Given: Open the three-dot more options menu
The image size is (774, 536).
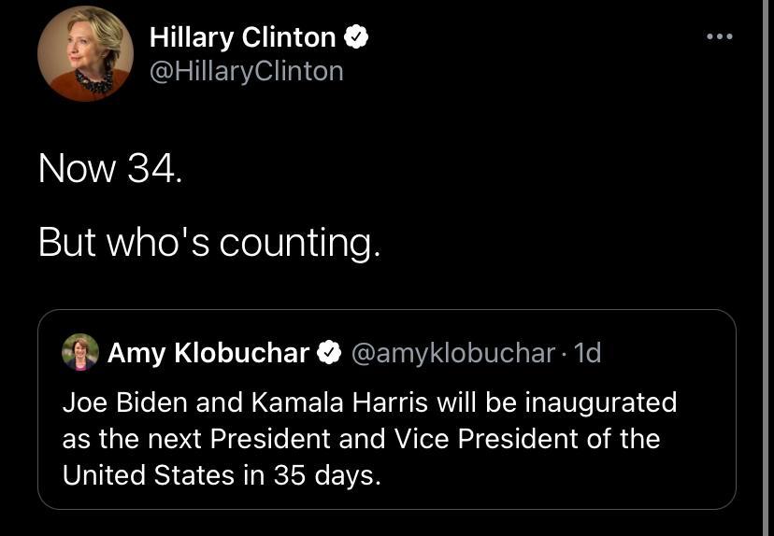Looking at the screenshot, I should coord(719,36).
